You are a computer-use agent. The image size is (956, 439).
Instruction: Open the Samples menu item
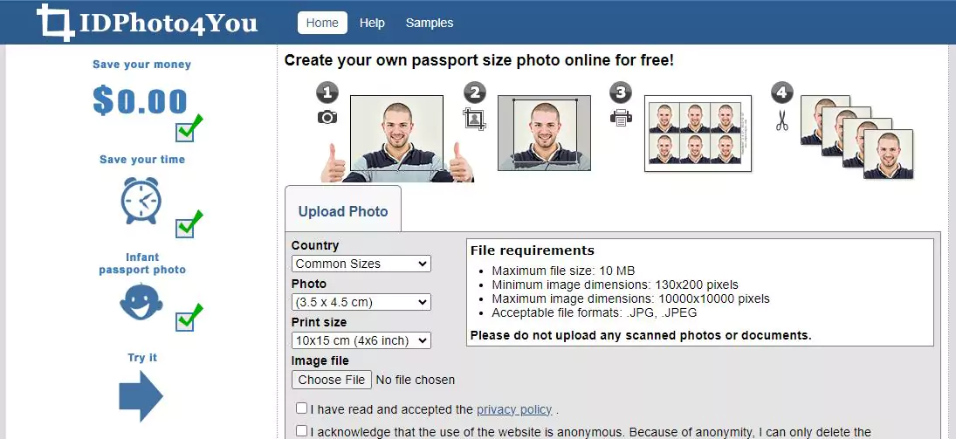[x=430, y=23]
